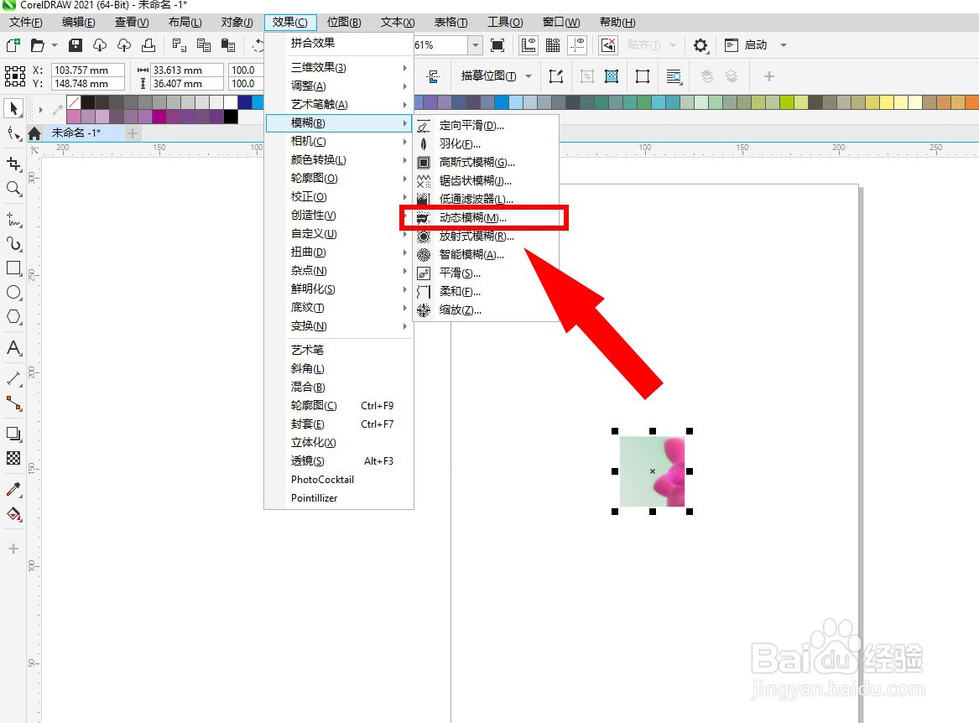Open the 文件 menu

(26, 23)
